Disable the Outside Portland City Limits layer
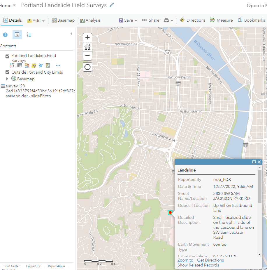 [7, 72]
